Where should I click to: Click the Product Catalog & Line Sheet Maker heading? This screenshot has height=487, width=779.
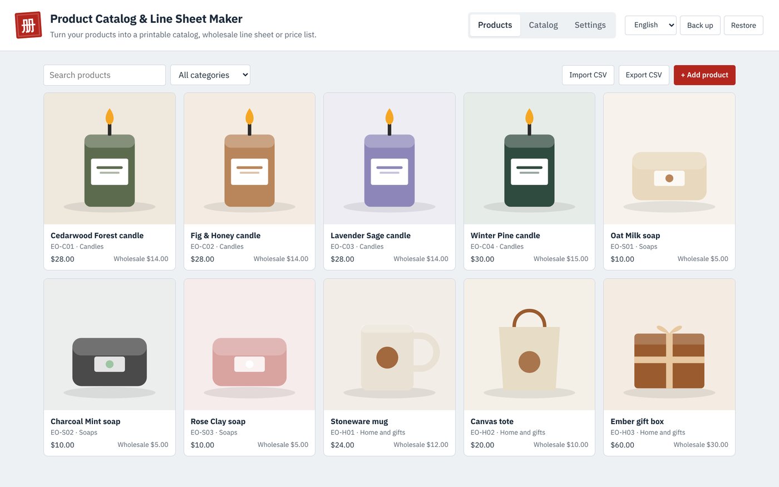click(x=146, y=19)
